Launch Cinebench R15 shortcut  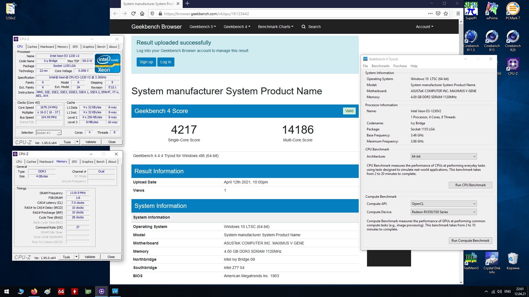click(x=492, y=41)
